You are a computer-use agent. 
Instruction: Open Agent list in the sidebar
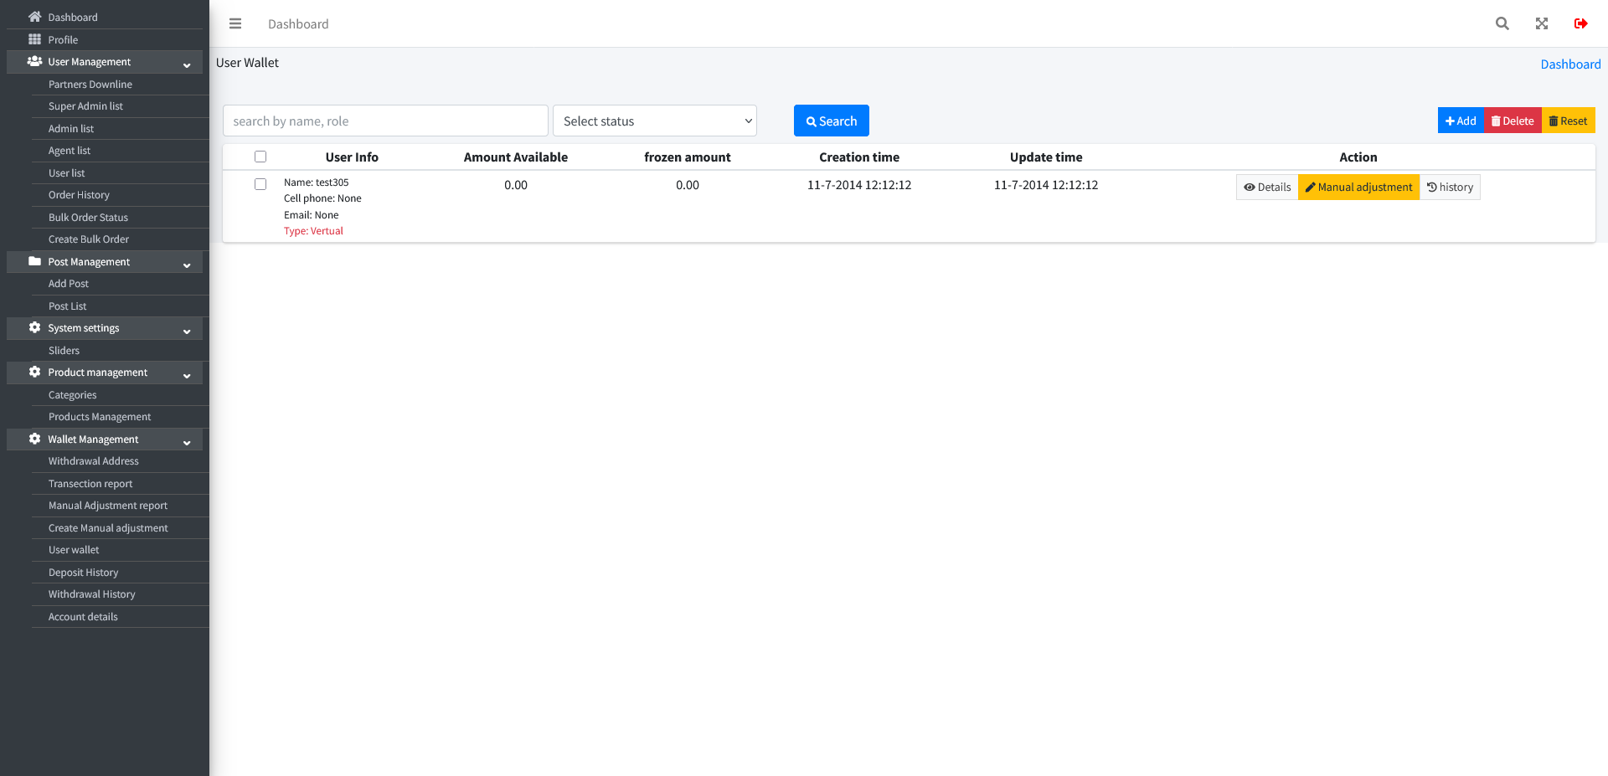[70, 150]
